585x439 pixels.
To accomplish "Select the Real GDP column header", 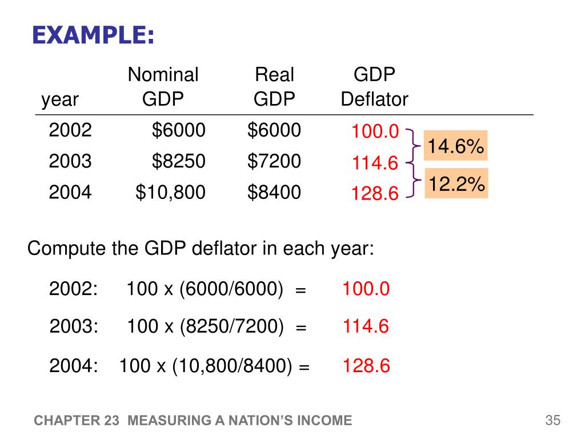I will click(x=274, y=87).
